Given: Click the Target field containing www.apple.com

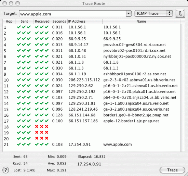Looking at the screenshot, I should point(73,14).
